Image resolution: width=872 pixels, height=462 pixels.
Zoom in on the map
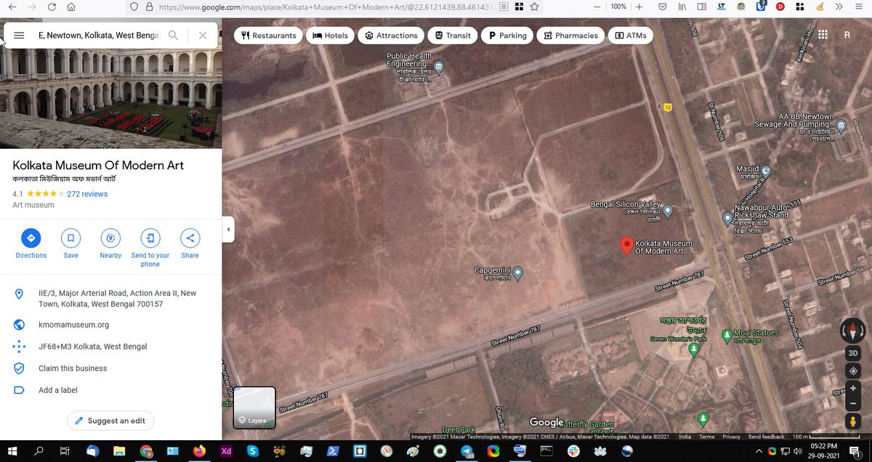click(853, 389)
